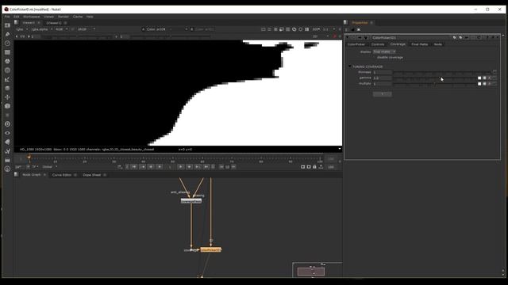The height and width of the screenshot is (285, 508).
Task: Open the Image nodes toolbar icon
Action: click(7, 25)
